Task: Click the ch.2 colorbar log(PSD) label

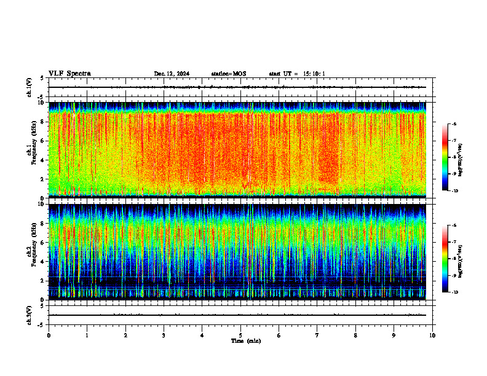Action: 460,261
